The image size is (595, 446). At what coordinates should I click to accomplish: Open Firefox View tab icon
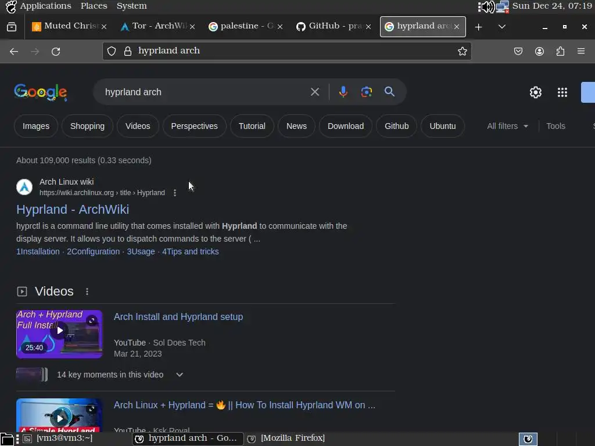(12, 27)
